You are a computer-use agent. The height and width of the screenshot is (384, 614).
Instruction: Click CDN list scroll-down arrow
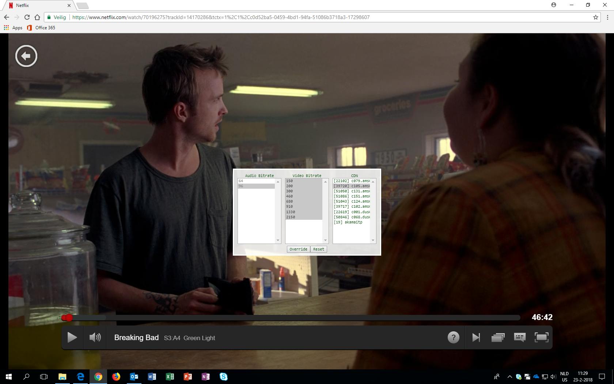[373, 240]
